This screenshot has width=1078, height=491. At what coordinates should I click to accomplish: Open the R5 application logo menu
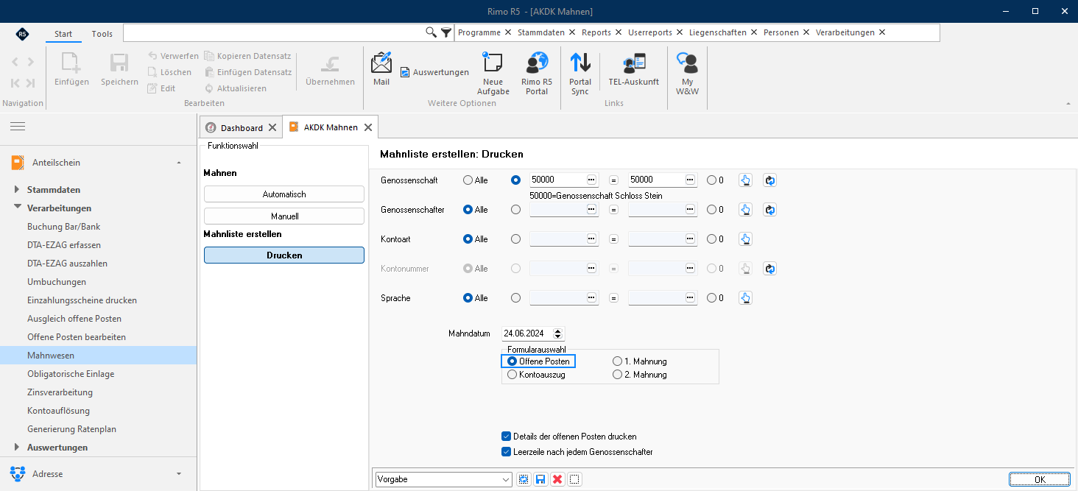coord(23,34)
